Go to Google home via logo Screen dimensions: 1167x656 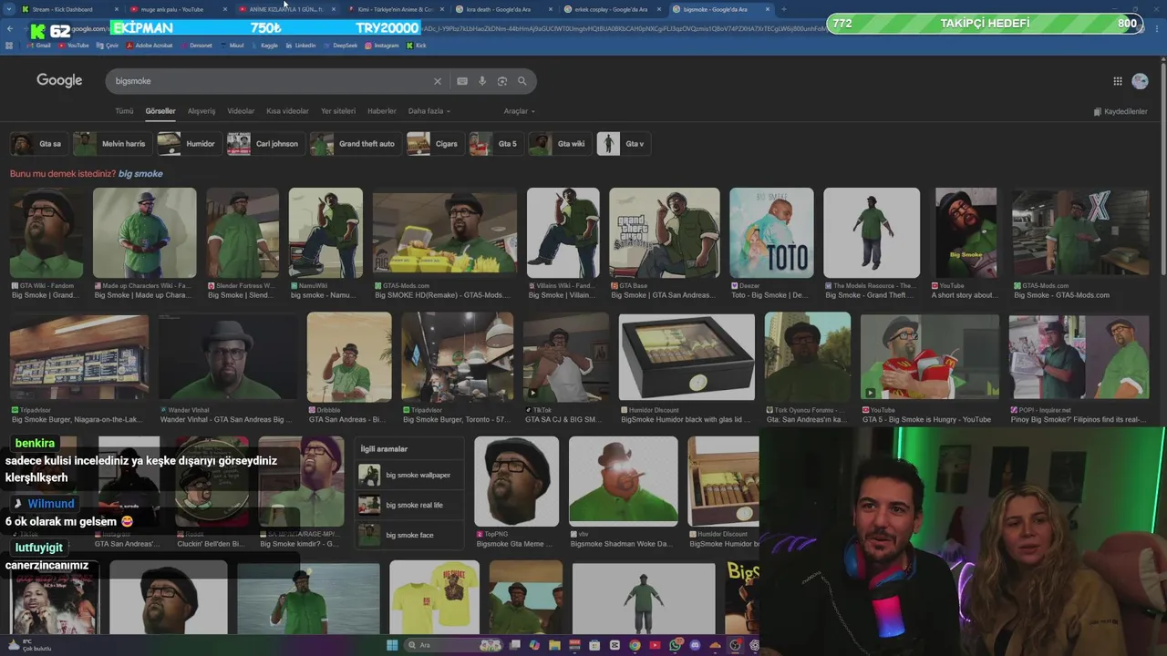59,80
